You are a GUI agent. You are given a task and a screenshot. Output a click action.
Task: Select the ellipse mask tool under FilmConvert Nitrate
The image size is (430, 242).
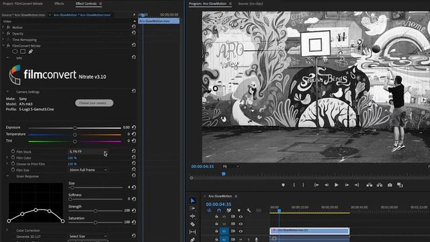click(x=15, y=51)
